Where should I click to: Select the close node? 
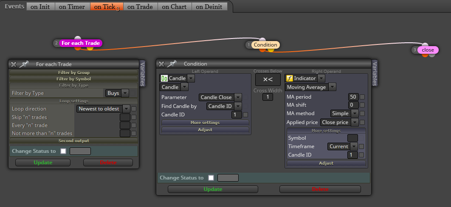[x=428, y=50]
